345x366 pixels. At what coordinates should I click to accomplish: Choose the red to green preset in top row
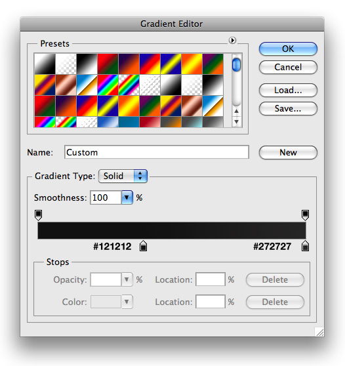pos(108,64)
